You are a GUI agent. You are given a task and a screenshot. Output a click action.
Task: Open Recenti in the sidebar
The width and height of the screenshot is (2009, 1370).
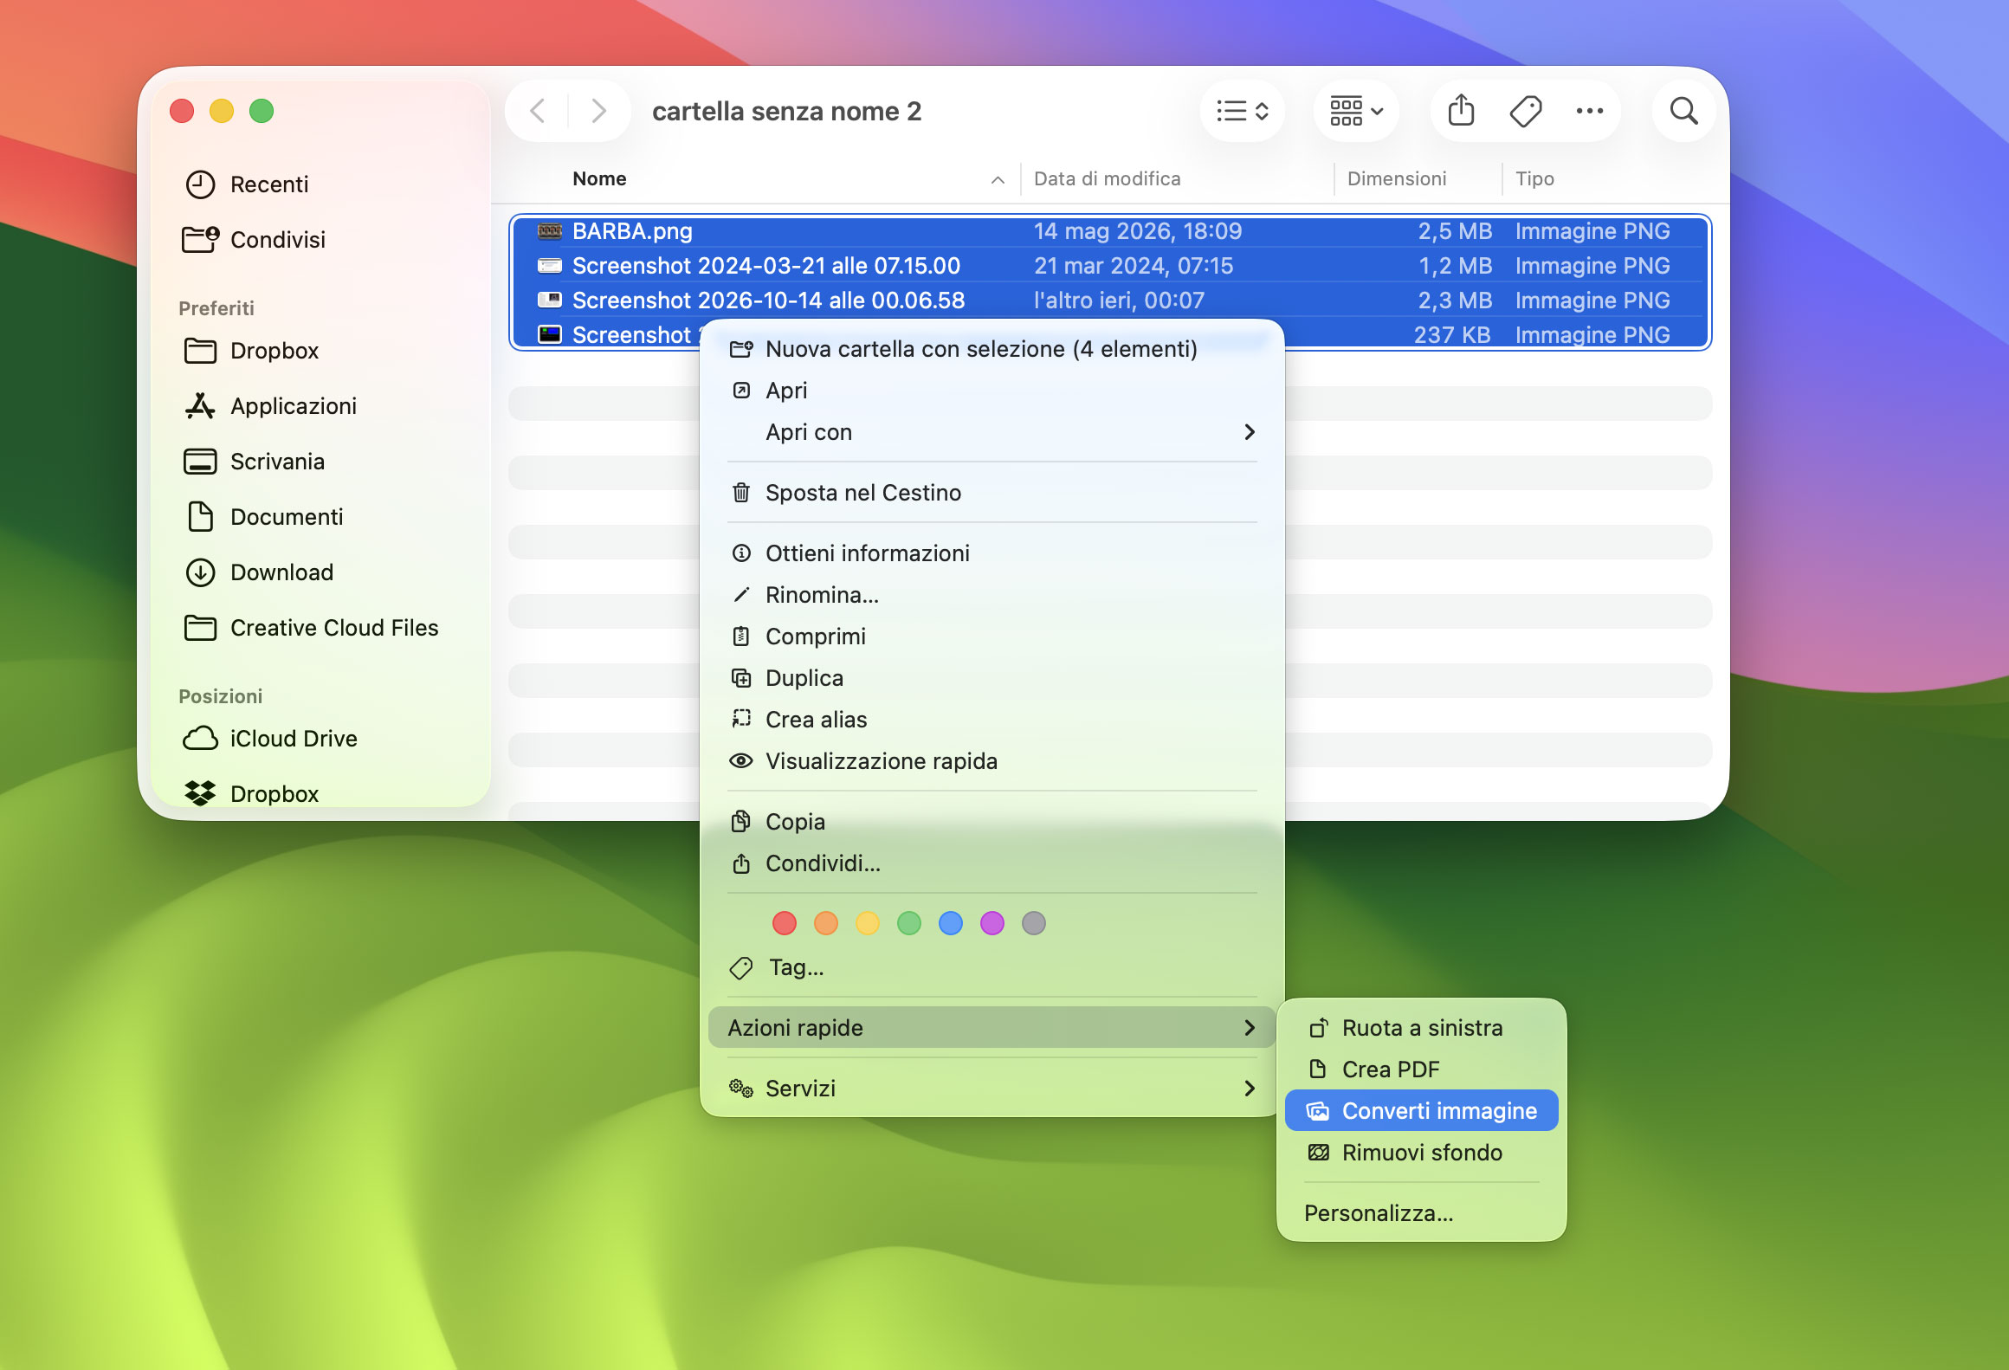[x=247, y=184]
